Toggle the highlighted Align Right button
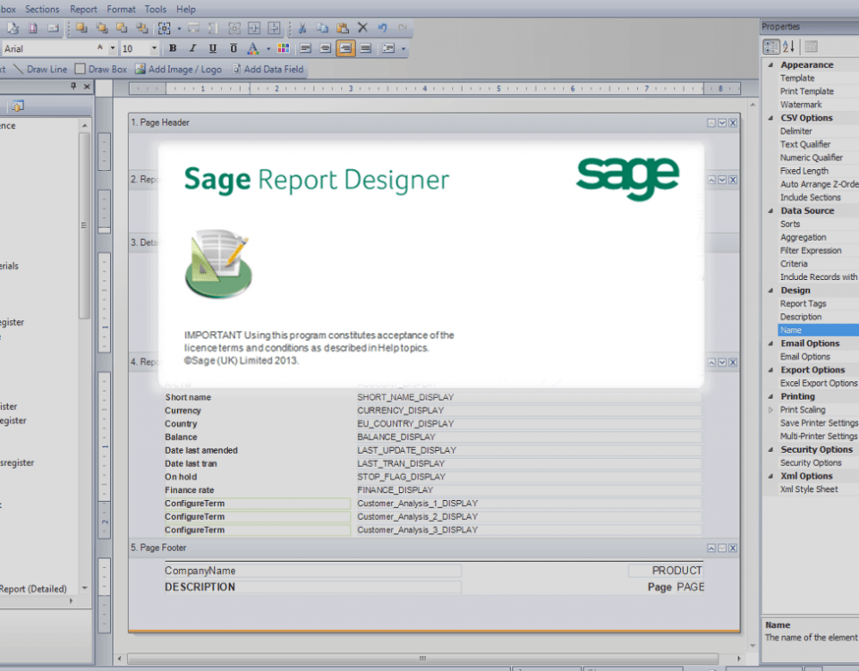 coord(345,48)
